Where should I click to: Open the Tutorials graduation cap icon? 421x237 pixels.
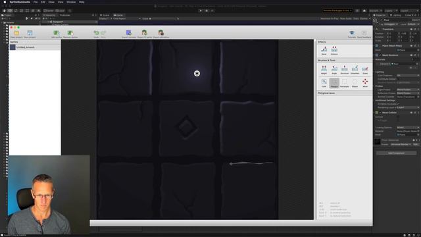tap(352, 34)
